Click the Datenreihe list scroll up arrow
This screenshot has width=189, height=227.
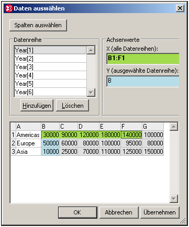[x=91, y=50]
